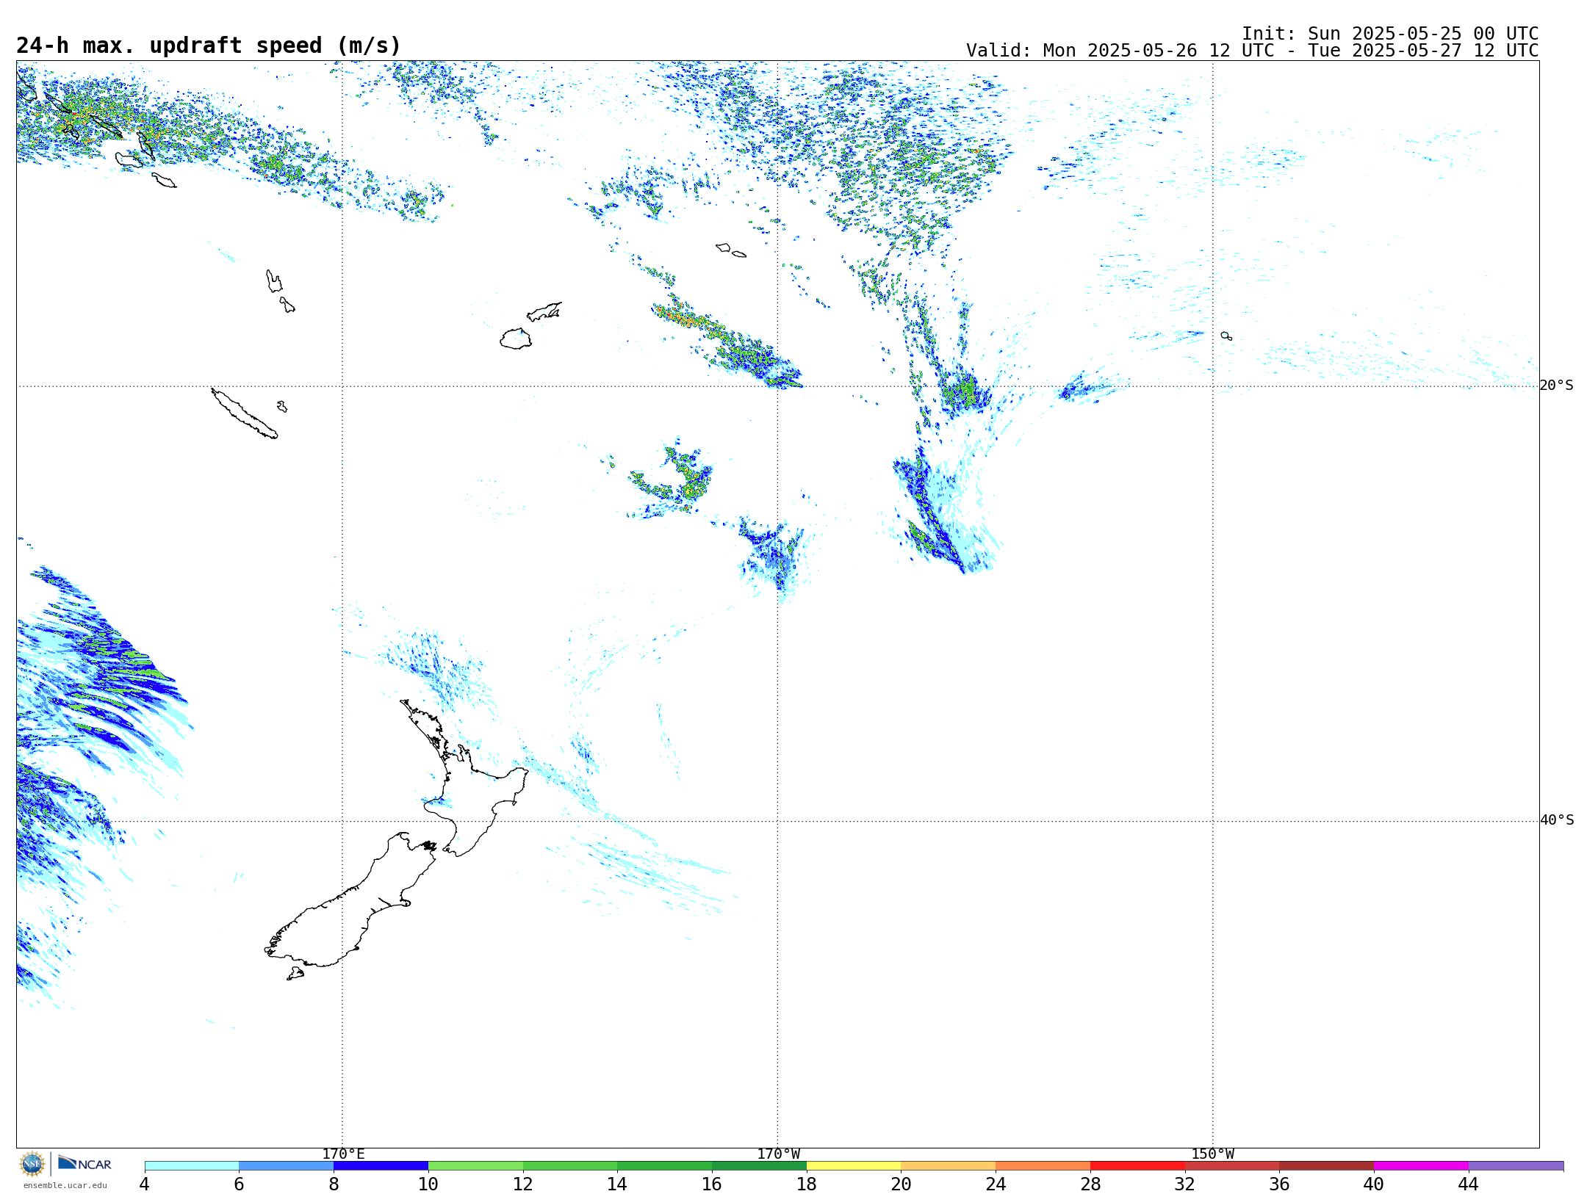The width and height of the screenshot is (1587, 1194).
Task: Click the colorbar tick label 40
Action: [1374, 1184]
